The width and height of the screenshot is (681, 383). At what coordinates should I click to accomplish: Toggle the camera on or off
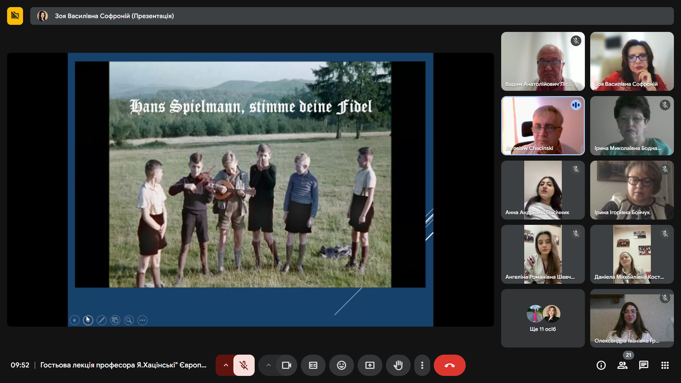(x=286, y=365)
